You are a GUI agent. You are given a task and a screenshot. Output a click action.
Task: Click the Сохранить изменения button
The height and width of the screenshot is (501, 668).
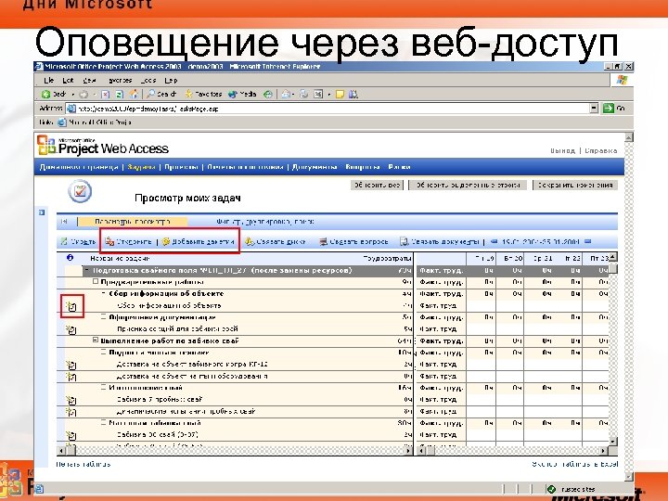(x=575, y=185)
